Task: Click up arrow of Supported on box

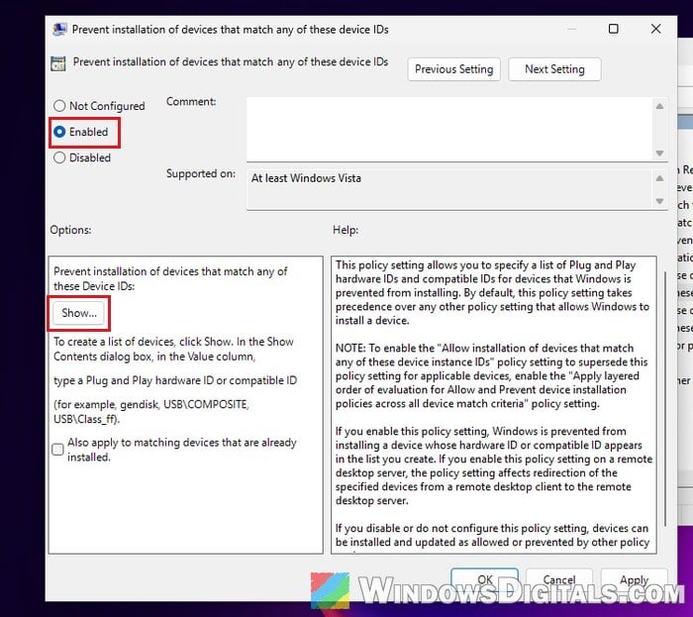Action: 659,178
